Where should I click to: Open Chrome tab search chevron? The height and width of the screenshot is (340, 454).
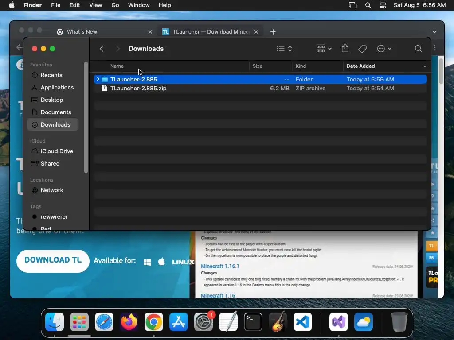(x=434, y=32)
